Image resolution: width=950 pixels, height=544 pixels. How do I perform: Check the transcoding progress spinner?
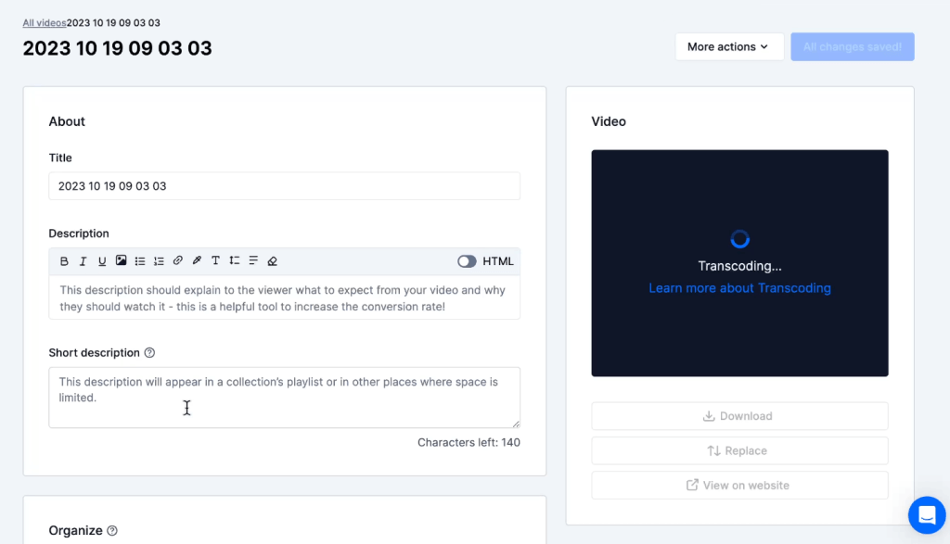739,238
